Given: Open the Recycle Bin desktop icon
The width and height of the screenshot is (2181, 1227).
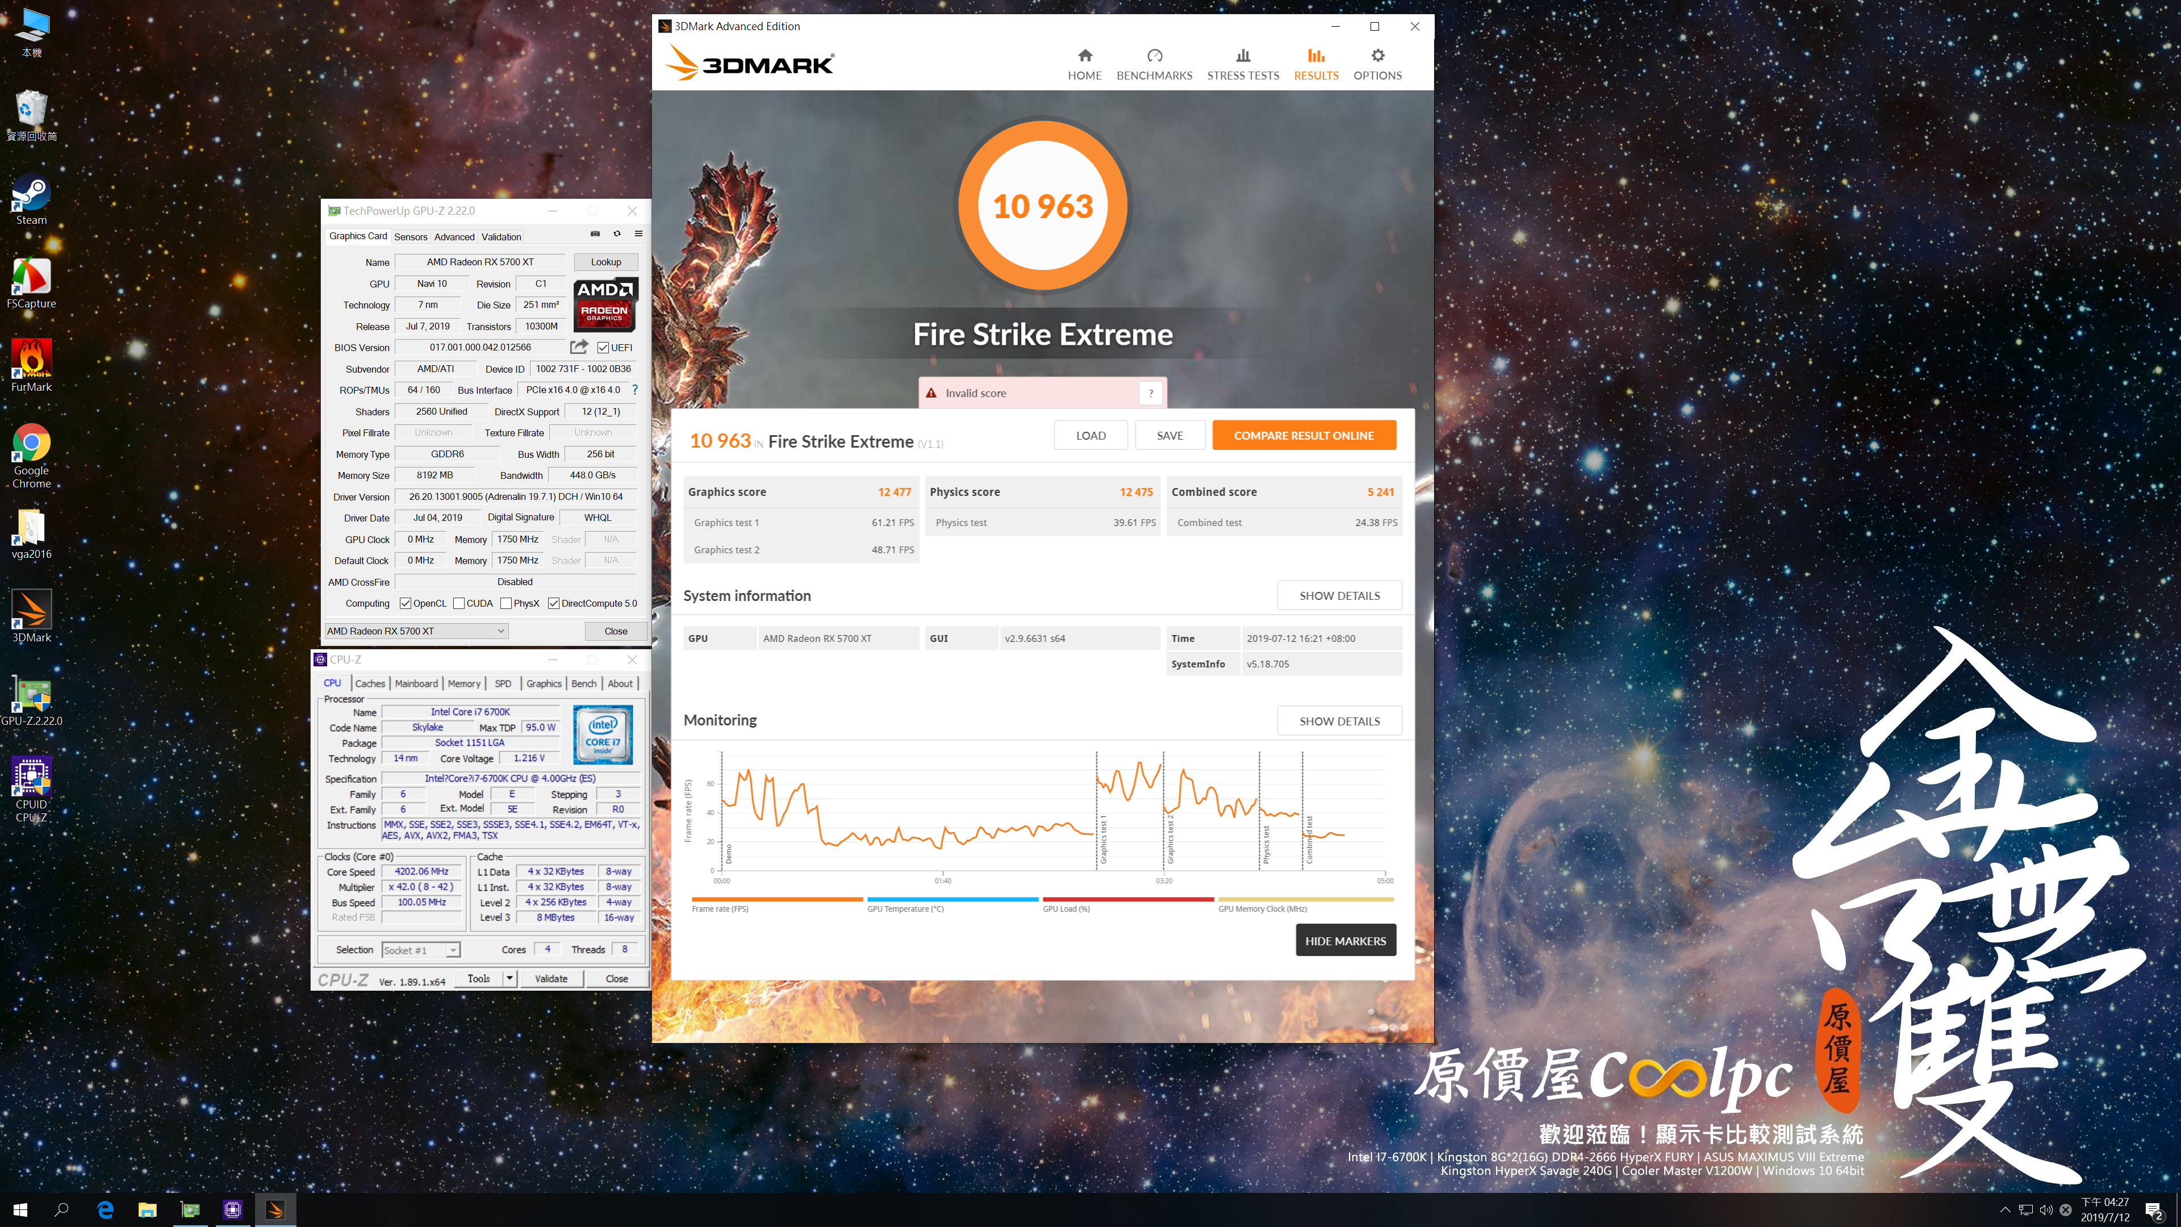Looking at the screenshot, I should [31, 116].
